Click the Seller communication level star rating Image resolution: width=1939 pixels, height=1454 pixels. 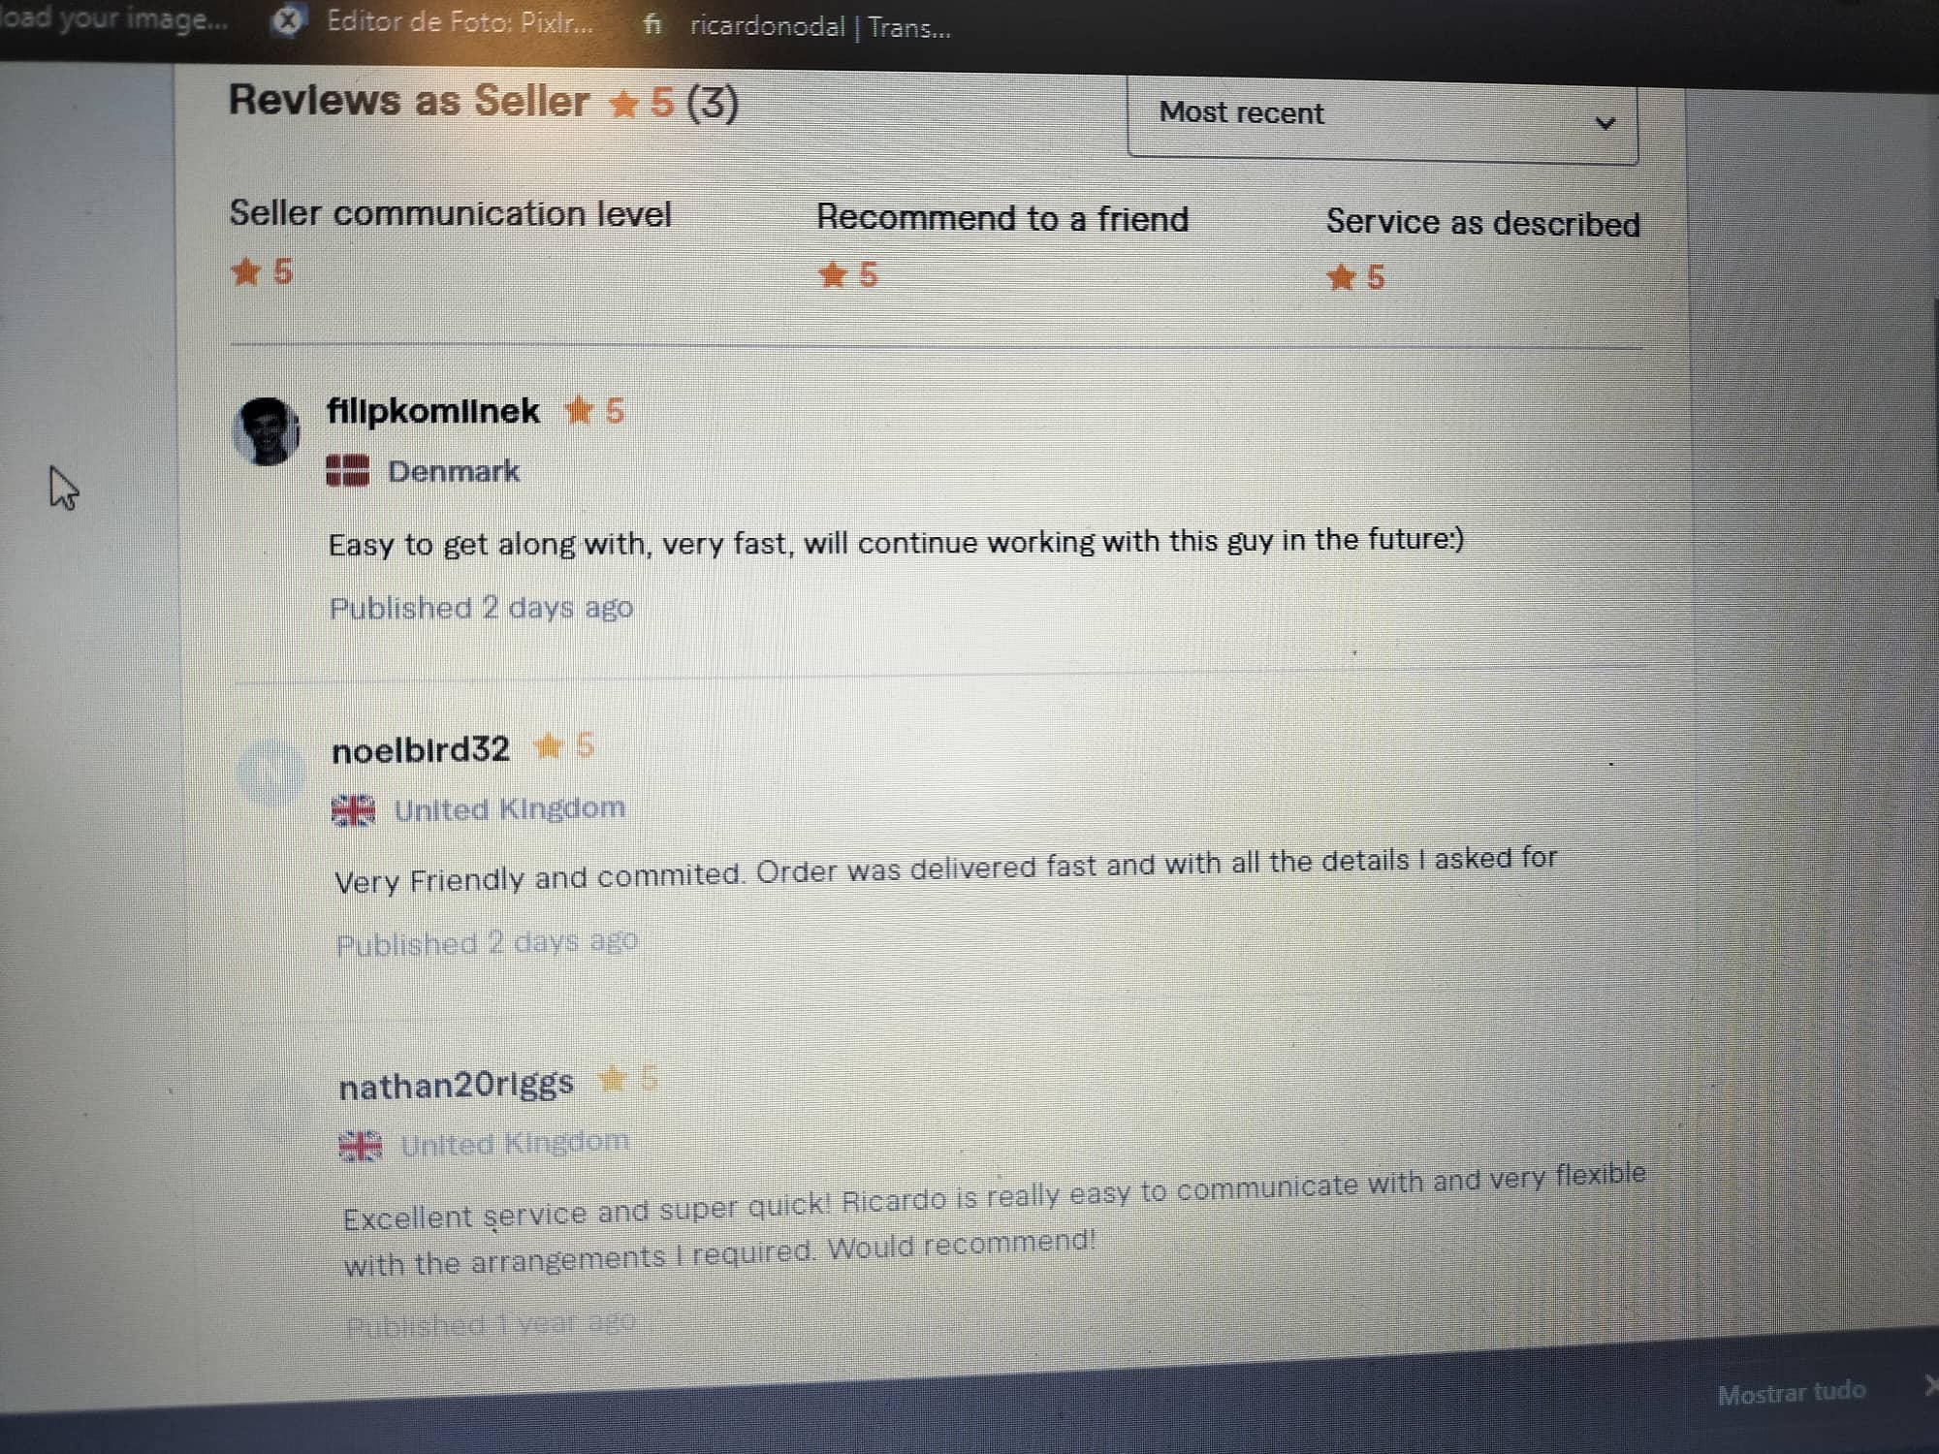pyautogui.click(x=261, y=271)
